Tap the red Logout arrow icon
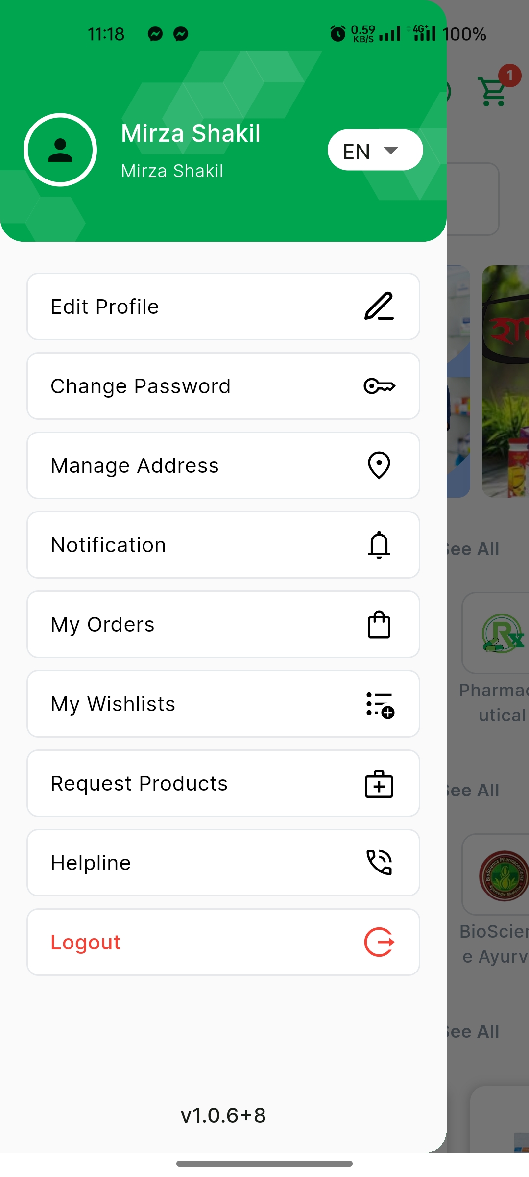This screenshot has width=529, height=1177. pos(379,942)
